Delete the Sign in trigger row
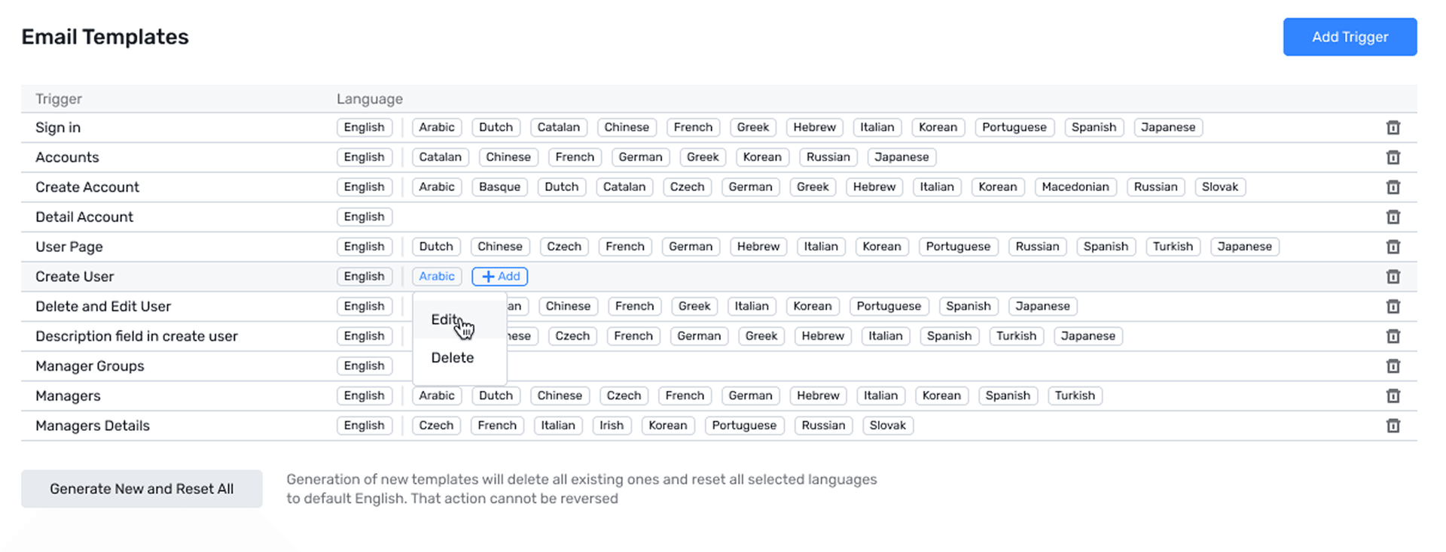 (1393, 128)
